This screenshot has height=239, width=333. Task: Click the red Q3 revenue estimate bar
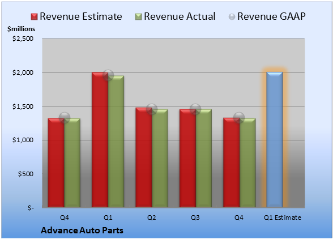click(x=188, y=158)
